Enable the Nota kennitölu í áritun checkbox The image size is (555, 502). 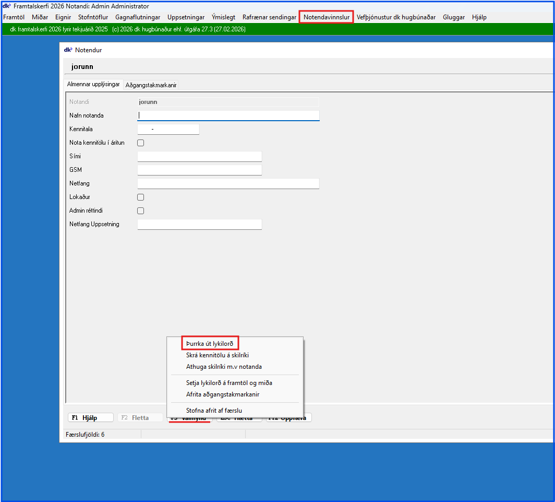[x=140, y=143]
